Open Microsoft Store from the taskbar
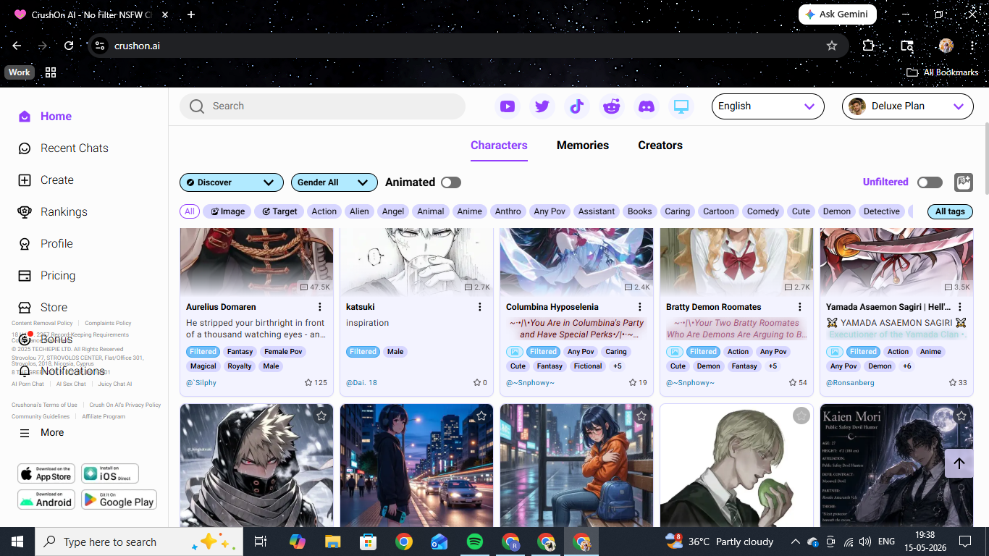Viewport: 989px width, 556px height. (368, 542)
